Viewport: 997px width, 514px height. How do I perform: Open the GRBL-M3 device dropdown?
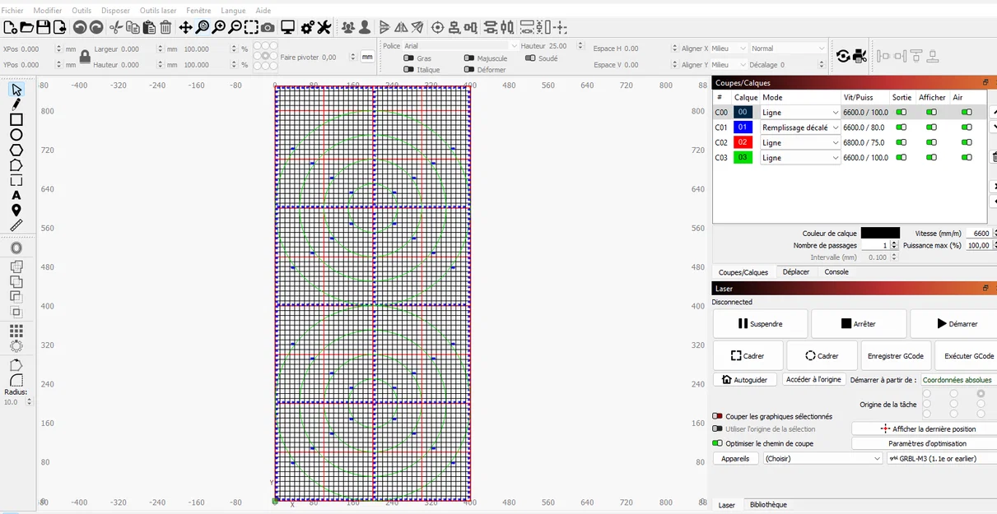(942, 459)
